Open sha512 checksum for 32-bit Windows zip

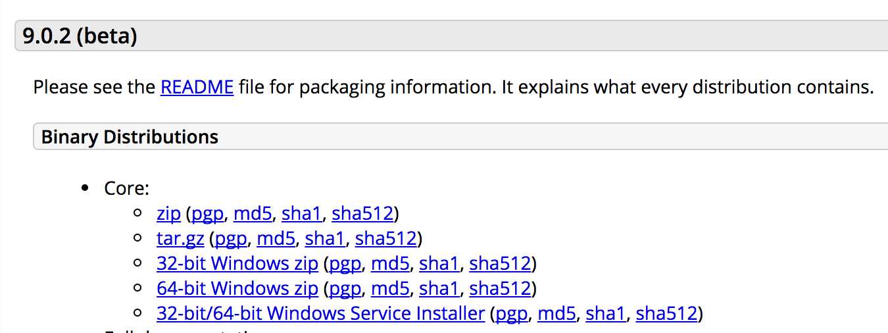(x=500, y=264)
